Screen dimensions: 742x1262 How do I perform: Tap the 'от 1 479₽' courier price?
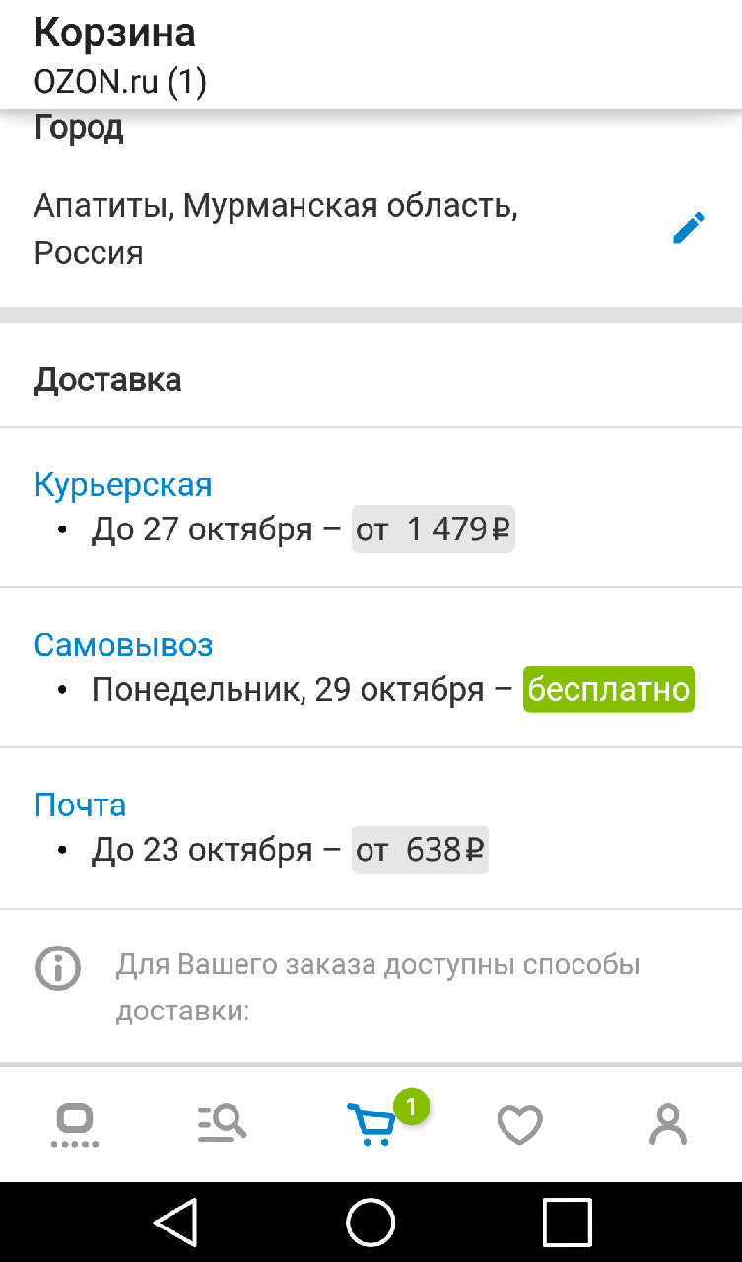pos(434,529)
